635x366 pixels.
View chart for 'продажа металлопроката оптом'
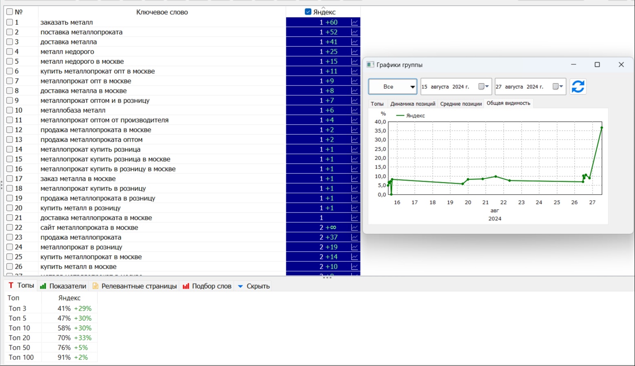(354, 140)
